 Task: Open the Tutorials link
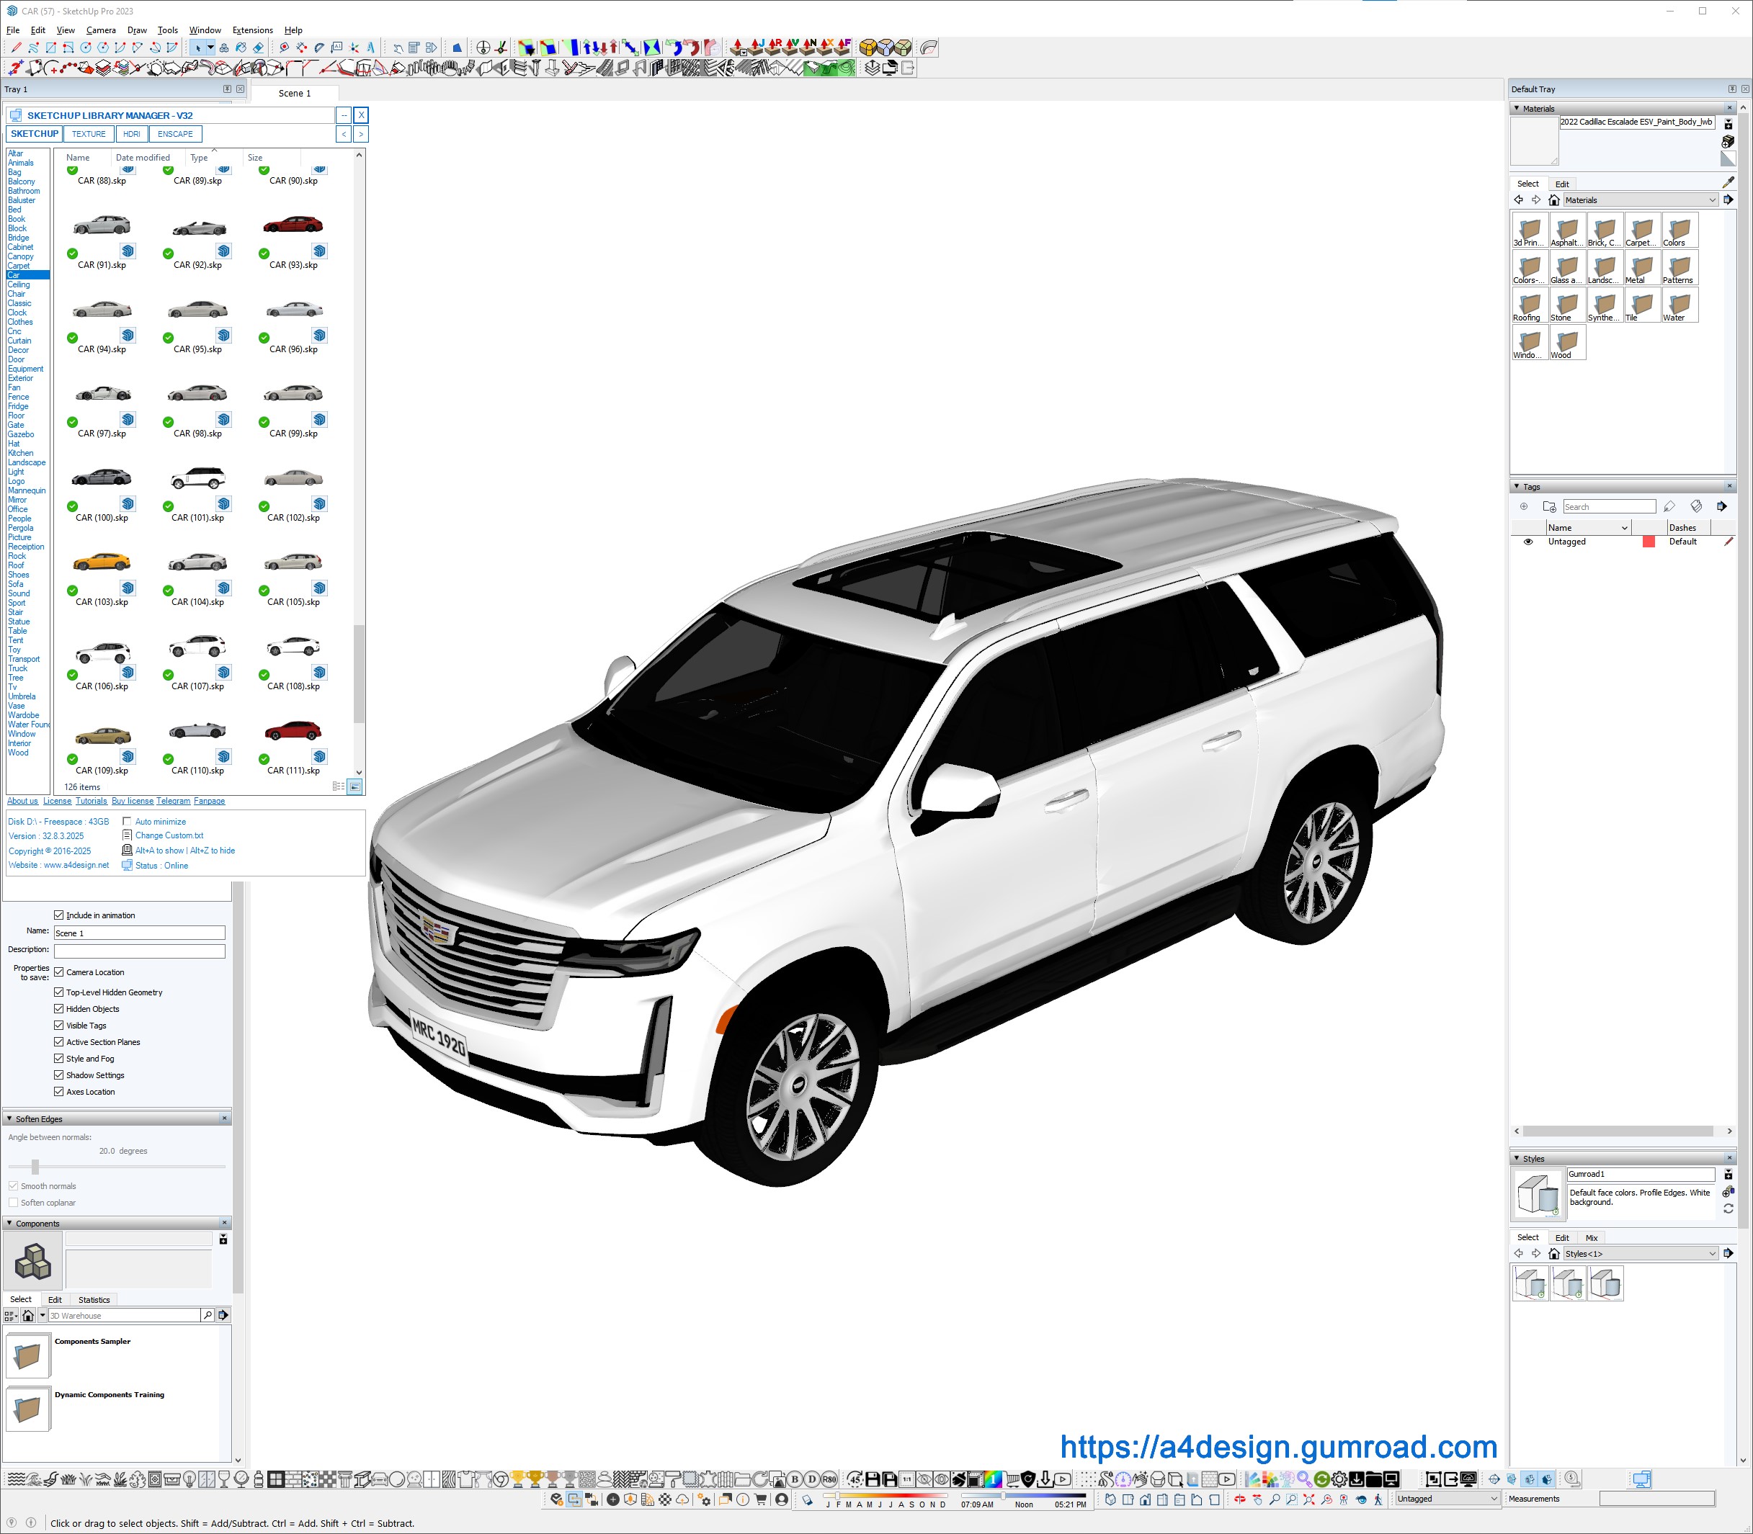tap(91, 802)
